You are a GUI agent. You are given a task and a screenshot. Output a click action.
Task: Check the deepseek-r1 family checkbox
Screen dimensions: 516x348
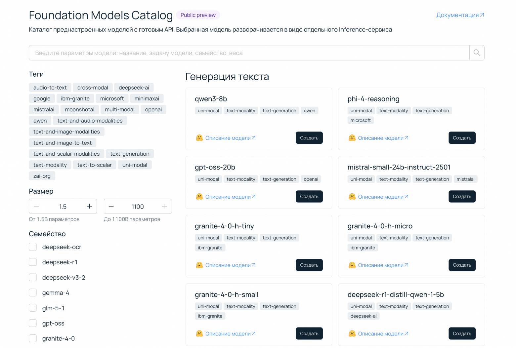[33, 262]
